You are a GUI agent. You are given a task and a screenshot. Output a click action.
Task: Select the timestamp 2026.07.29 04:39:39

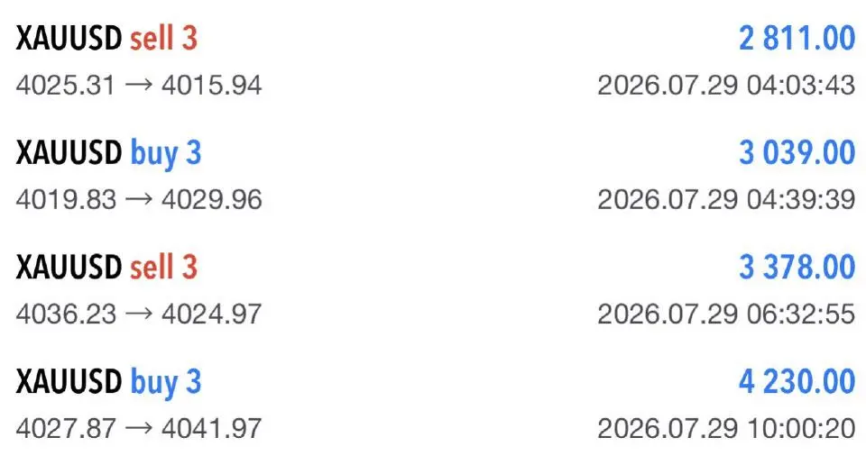click(x=726, y=199)
